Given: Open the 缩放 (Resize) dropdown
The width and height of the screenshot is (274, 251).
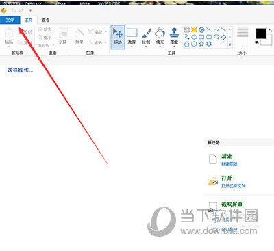Looking at the screenshot, I should click(x=106, y=31).
